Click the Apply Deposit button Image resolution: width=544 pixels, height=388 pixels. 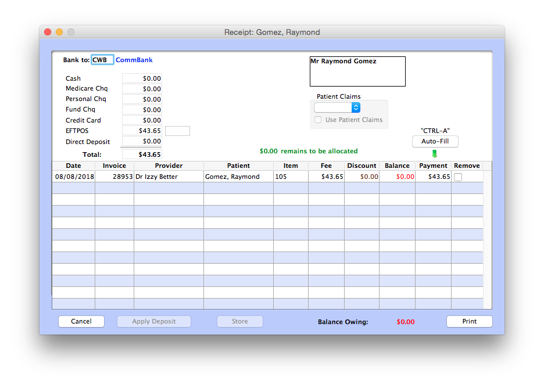coord(153,321)
